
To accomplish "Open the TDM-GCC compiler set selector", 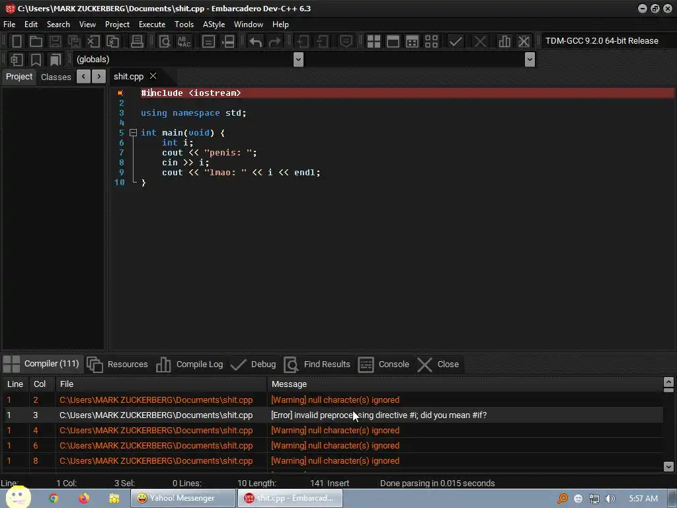I will point(602,40).
